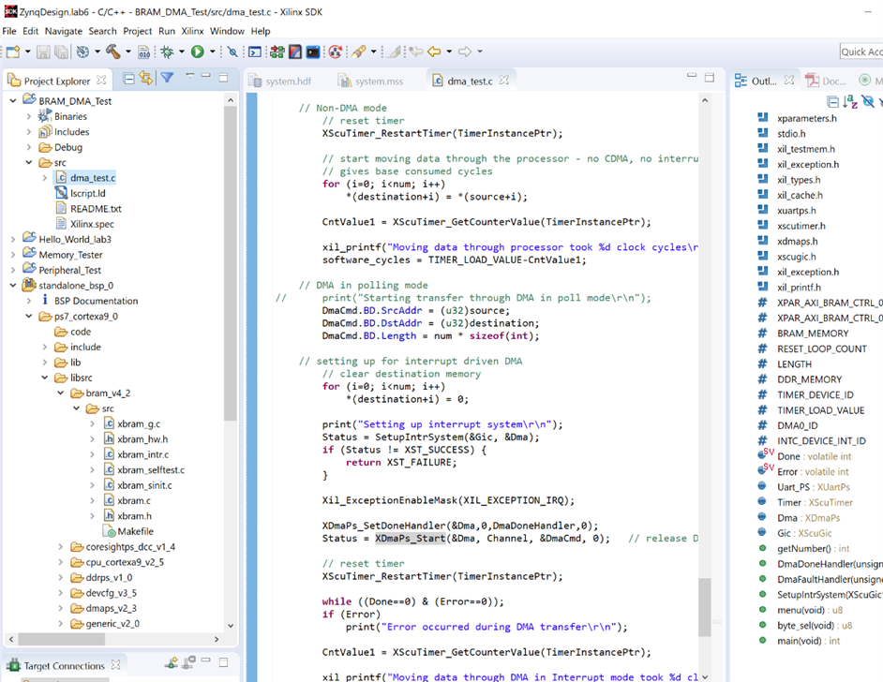Screen dimensions: 883x682
Task: Collapse all items in Project Explorer
Action: point(129,79)
